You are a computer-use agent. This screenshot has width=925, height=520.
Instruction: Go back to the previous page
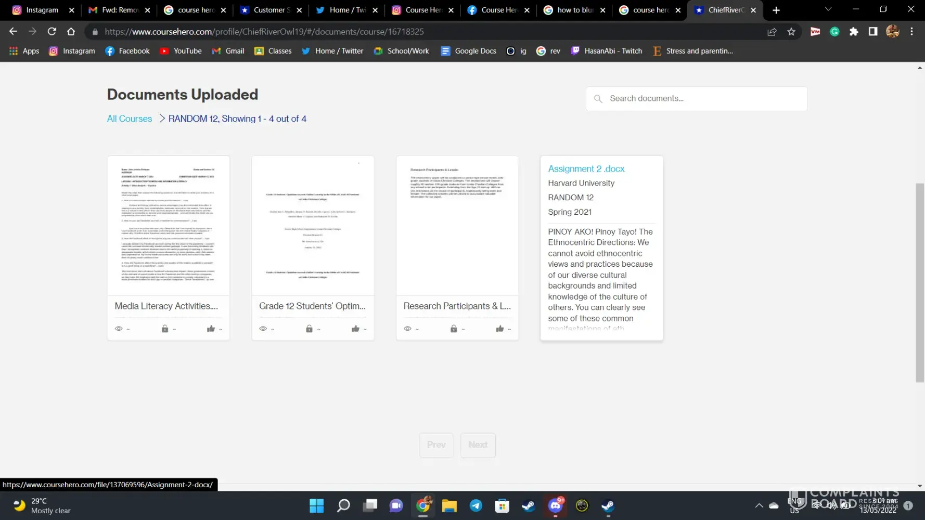(x=13, y=32)
